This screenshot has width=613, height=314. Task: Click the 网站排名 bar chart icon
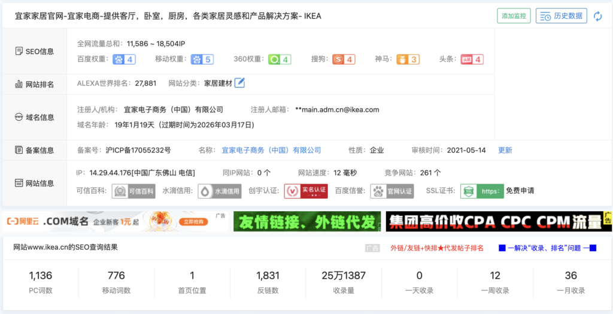point(19,84)
